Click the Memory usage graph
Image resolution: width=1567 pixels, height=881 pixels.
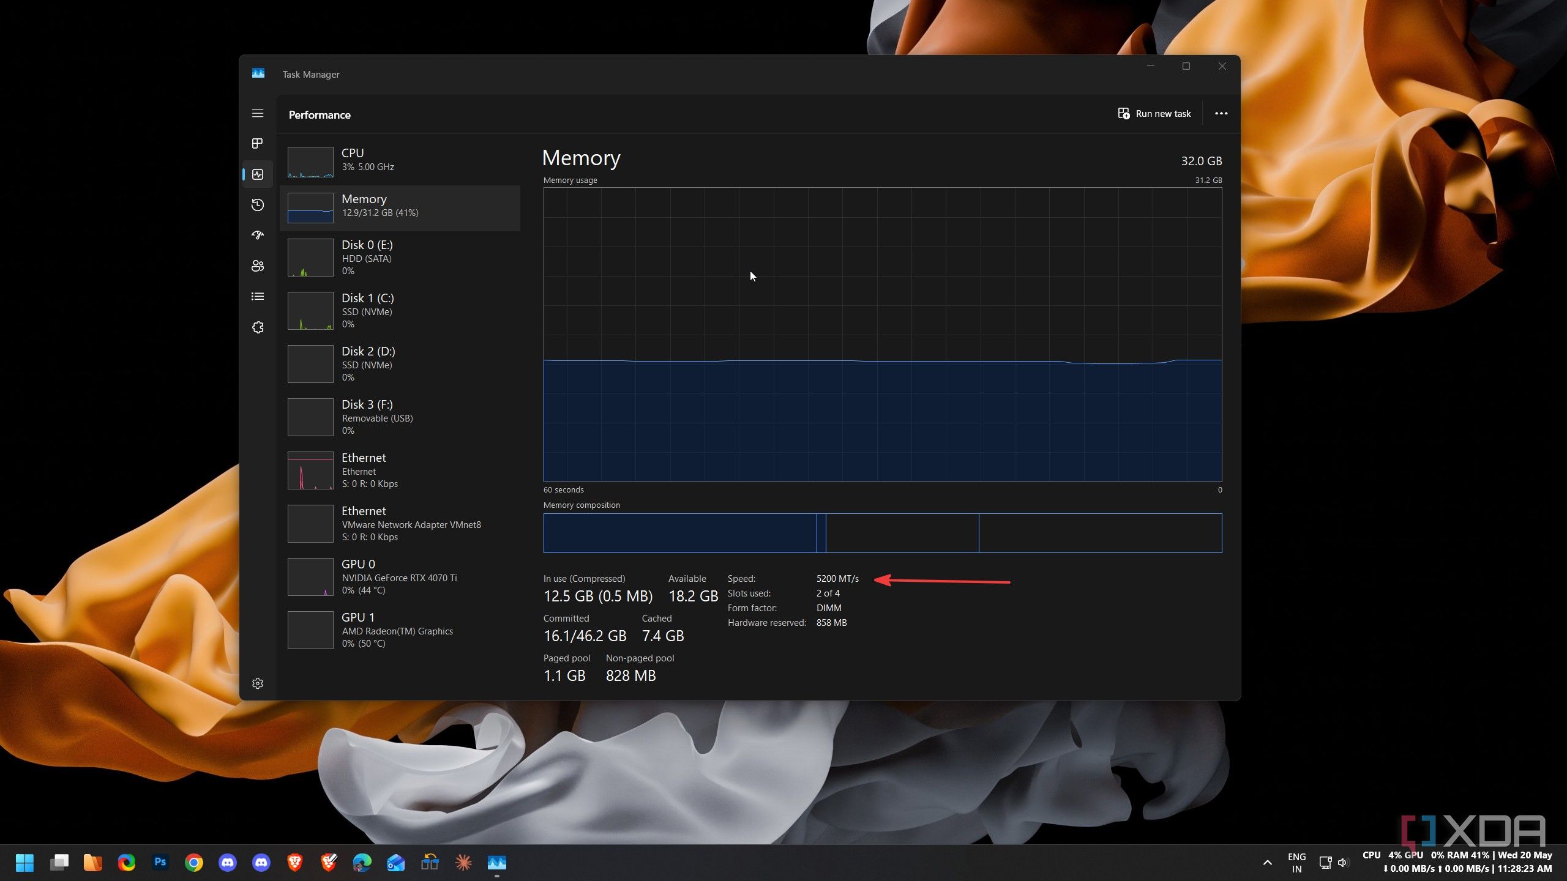click(x=883, y=335)
